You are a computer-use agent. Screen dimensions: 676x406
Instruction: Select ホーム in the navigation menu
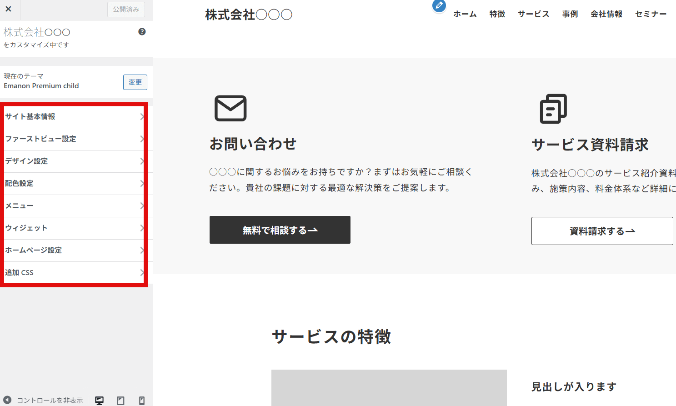[465, 14]
